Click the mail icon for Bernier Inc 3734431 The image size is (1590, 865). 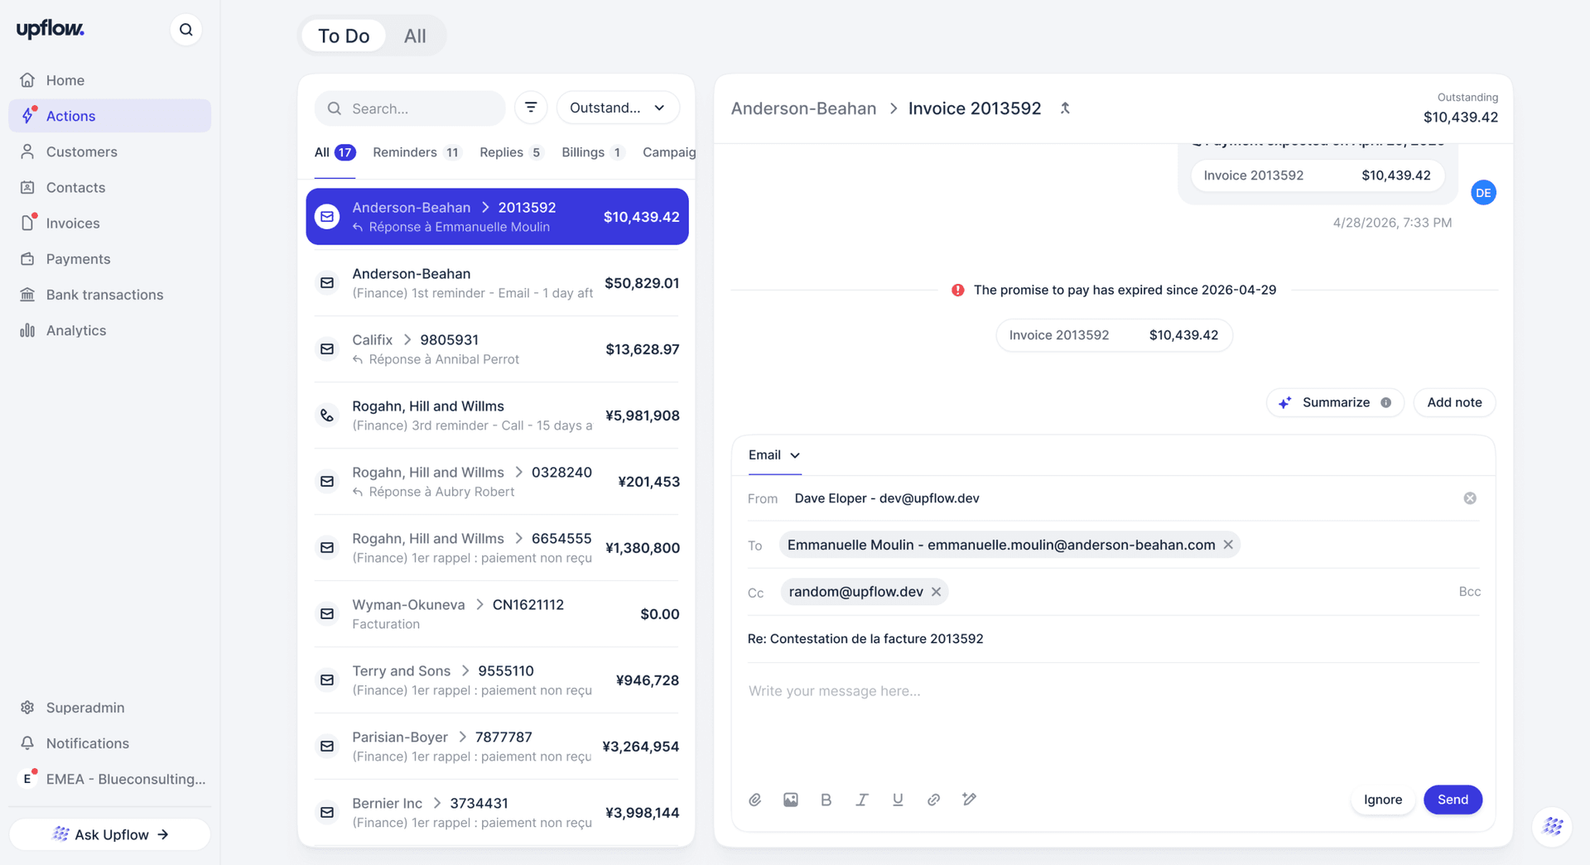tap(327, 813)
